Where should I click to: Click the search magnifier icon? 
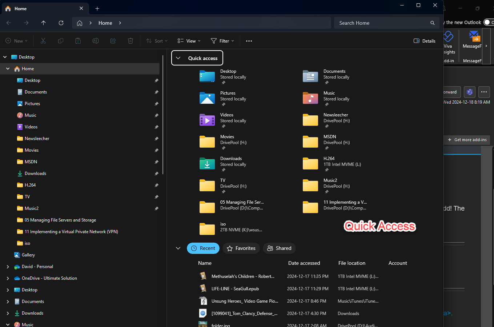[433, 23]
